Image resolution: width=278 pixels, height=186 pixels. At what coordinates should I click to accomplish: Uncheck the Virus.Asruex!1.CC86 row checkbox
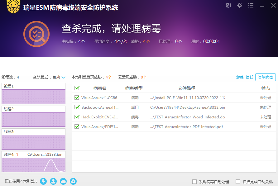click(x=77, y=98)
